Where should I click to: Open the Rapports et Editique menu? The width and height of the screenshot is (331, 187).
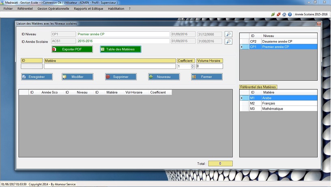pos(88,9)
